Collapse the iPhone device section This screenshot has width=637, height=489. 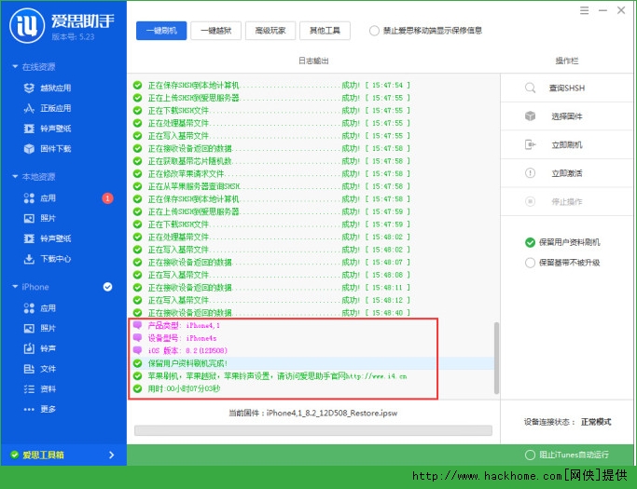pos(15,287)
